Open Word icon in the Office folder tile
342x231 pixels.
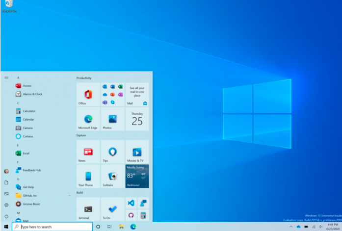coord(112,87)
